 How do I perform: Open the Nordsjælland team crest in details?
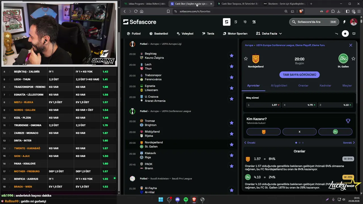[x=256, y=59]
